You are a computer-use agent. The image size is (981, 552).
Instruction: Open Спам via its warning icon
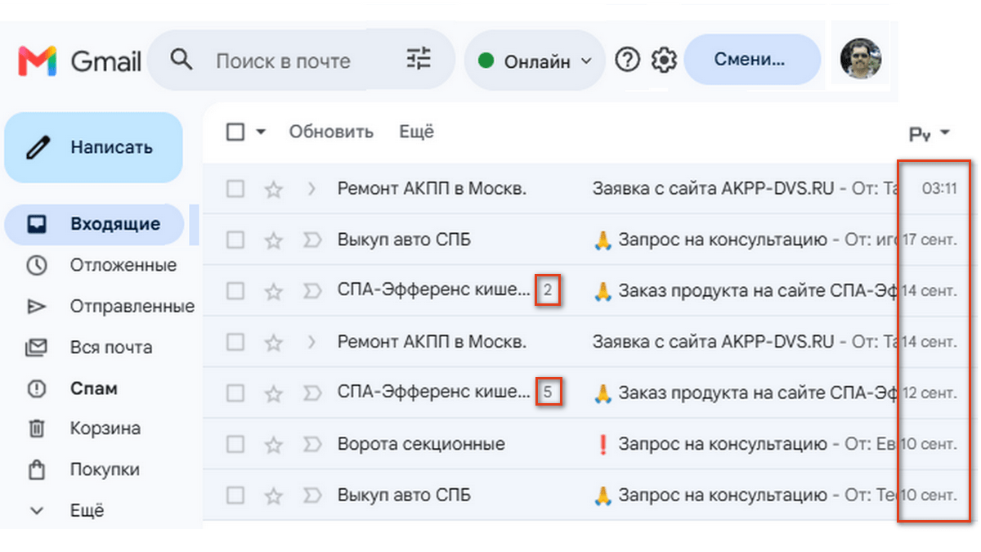(37, 388)
